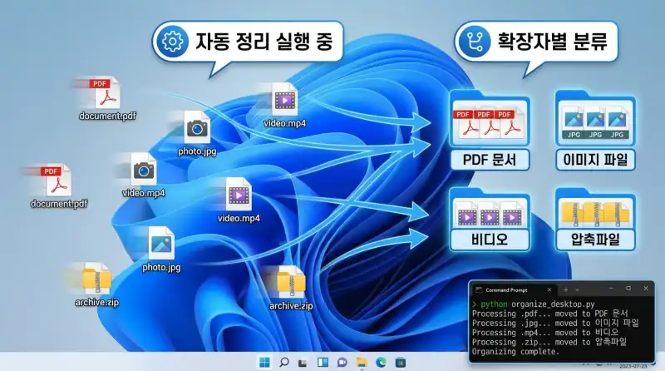Image resolution: width=665 pixels, height=371 pixels.
Task: Open Microsoft Store from the taskbar
Action: 400,363
